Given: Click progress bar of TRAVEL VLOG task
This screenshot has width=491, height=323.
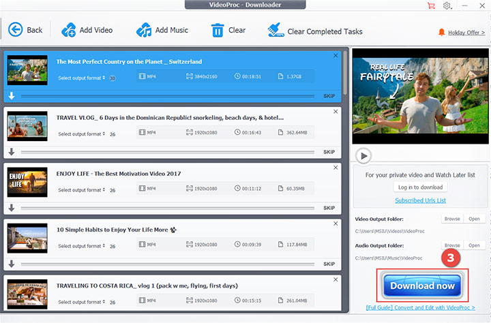Looking at the screenshot, I should [167, 152].
